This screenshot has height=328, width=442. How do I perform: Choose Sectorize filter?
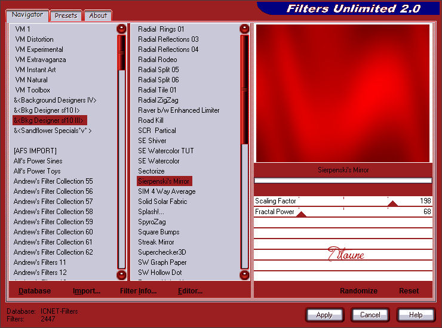coord(151,171)
